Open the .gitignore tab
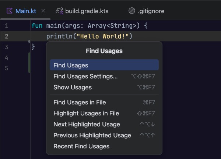Image resolution: width=221 pixels, height=159 pixels. click(x=151, y=11)
